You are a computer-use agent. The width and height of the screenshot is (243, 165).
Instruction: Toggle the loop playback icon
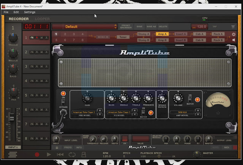[72, 154]
